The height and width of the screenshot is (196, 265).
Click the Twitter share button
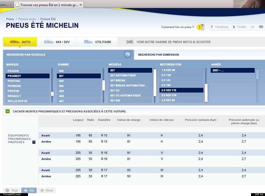(240, 27)
